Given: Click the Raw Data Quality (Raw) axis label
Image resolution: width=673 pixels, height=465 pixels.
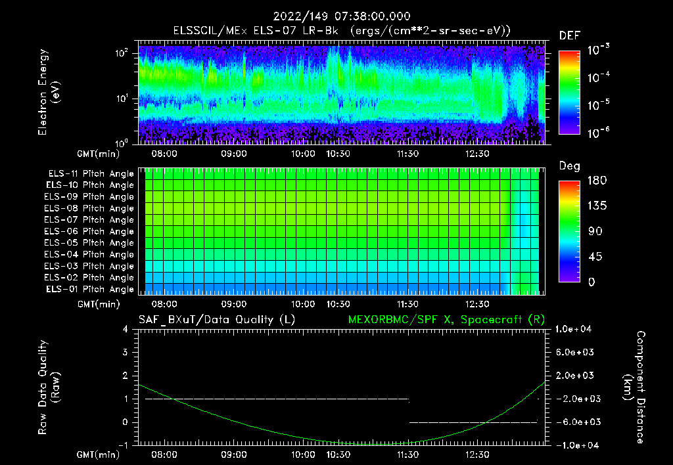Looking at the screenshot, I should tap(49, 387).
